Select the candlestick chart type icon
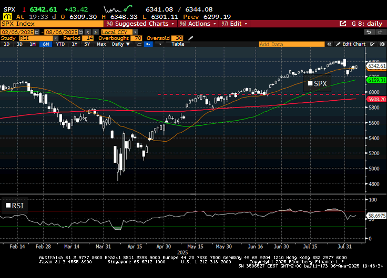This screenshot has width=387, height=278. point(148,44)
